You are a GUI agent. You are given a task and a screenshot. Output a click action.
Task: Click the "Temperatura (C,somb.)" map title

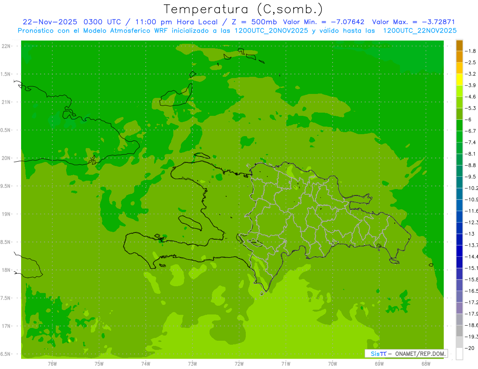coord(243,9)
